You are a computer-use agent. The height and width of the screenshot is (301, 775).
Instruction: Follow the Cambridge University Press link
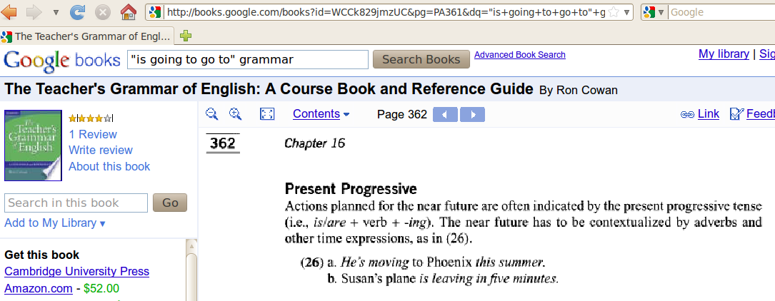[76, 272]
